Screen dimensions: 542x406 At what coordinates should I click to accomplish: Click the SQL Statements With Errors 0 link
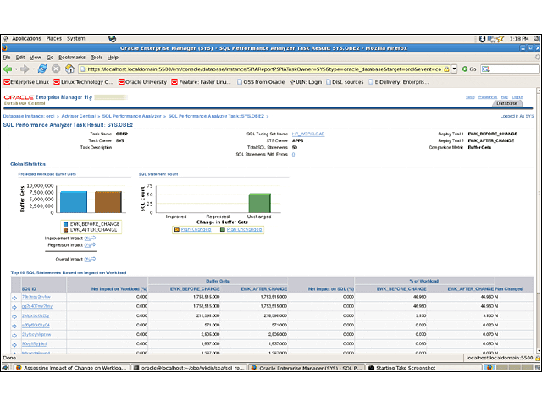[x=294, y=154]
